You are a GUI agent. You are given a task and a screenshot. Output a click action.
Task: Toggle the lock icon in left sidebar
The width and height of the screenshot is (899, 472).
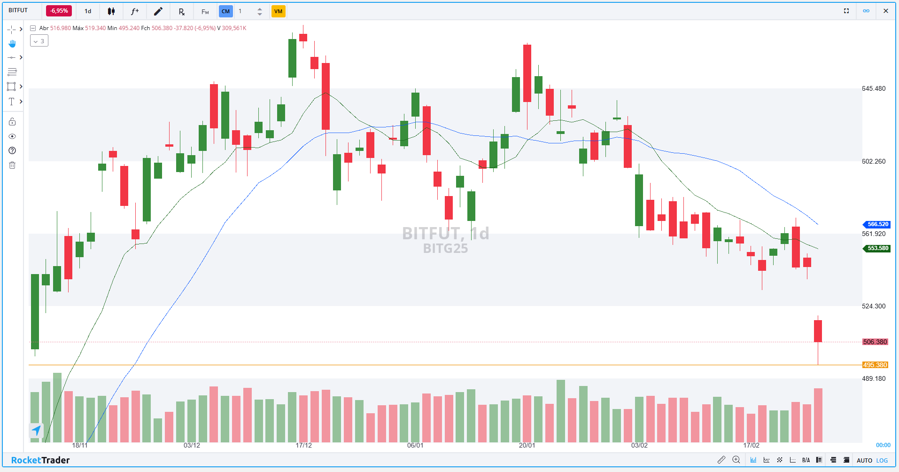(12, 121)
